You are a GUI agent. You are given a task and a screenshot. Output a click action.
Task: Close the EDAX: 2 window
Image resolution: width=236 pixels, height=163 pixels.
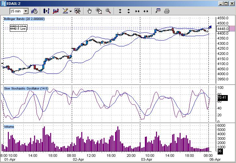232,4
